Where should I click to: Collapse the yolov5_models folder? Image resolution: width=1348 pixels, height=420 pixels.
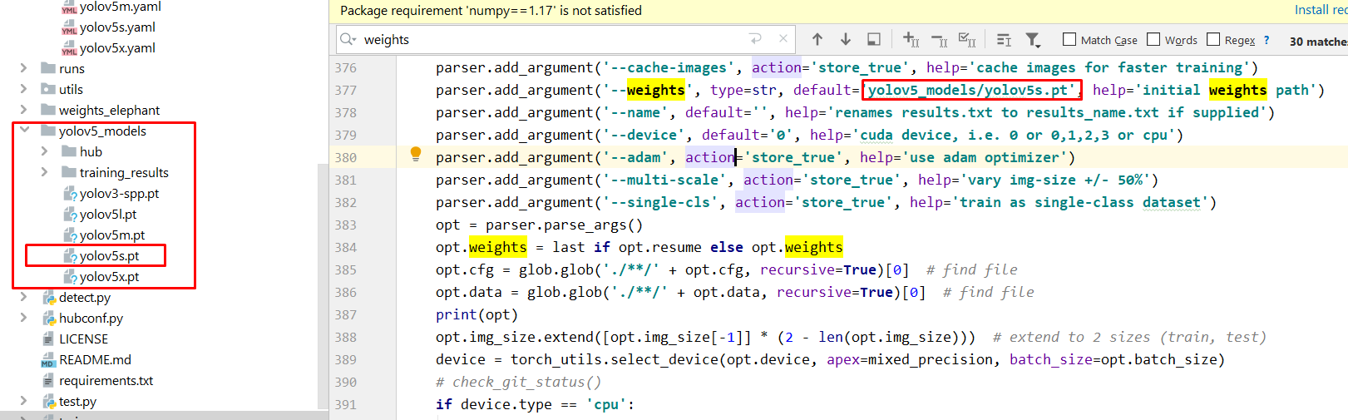click(24, 131)
